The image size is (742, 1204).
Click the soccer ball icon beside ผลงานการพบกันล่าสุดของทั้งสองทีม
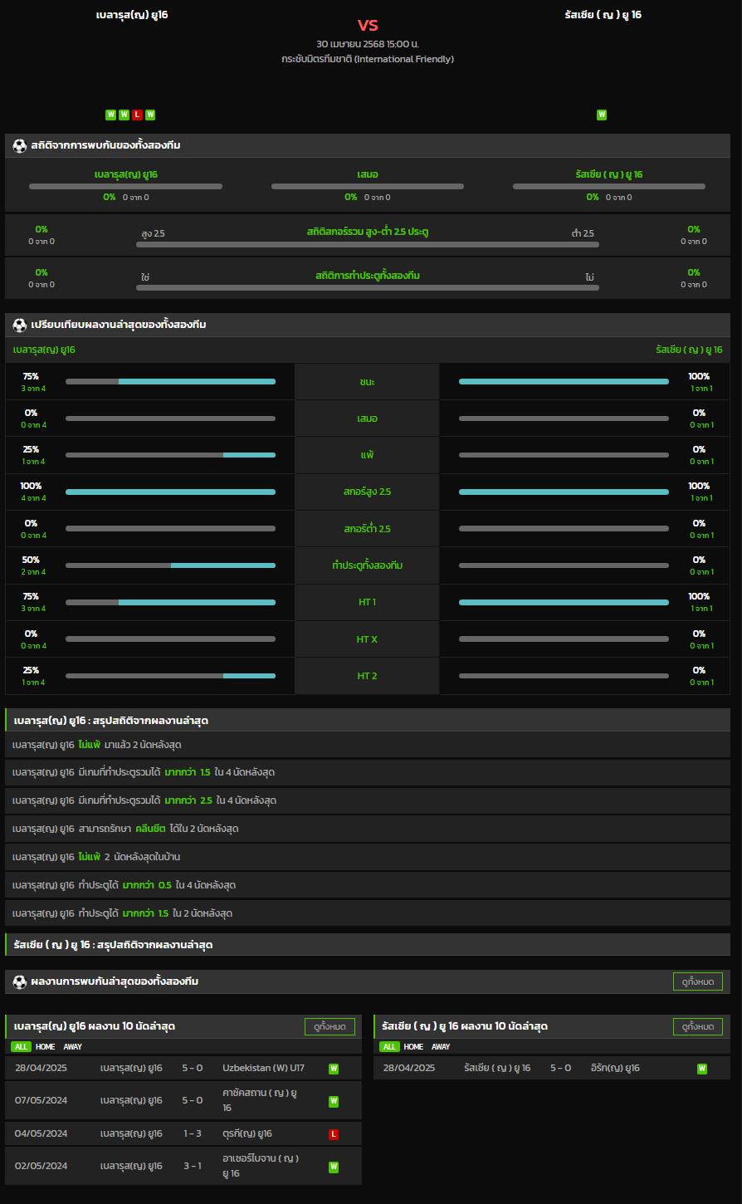tap(20, 981)
